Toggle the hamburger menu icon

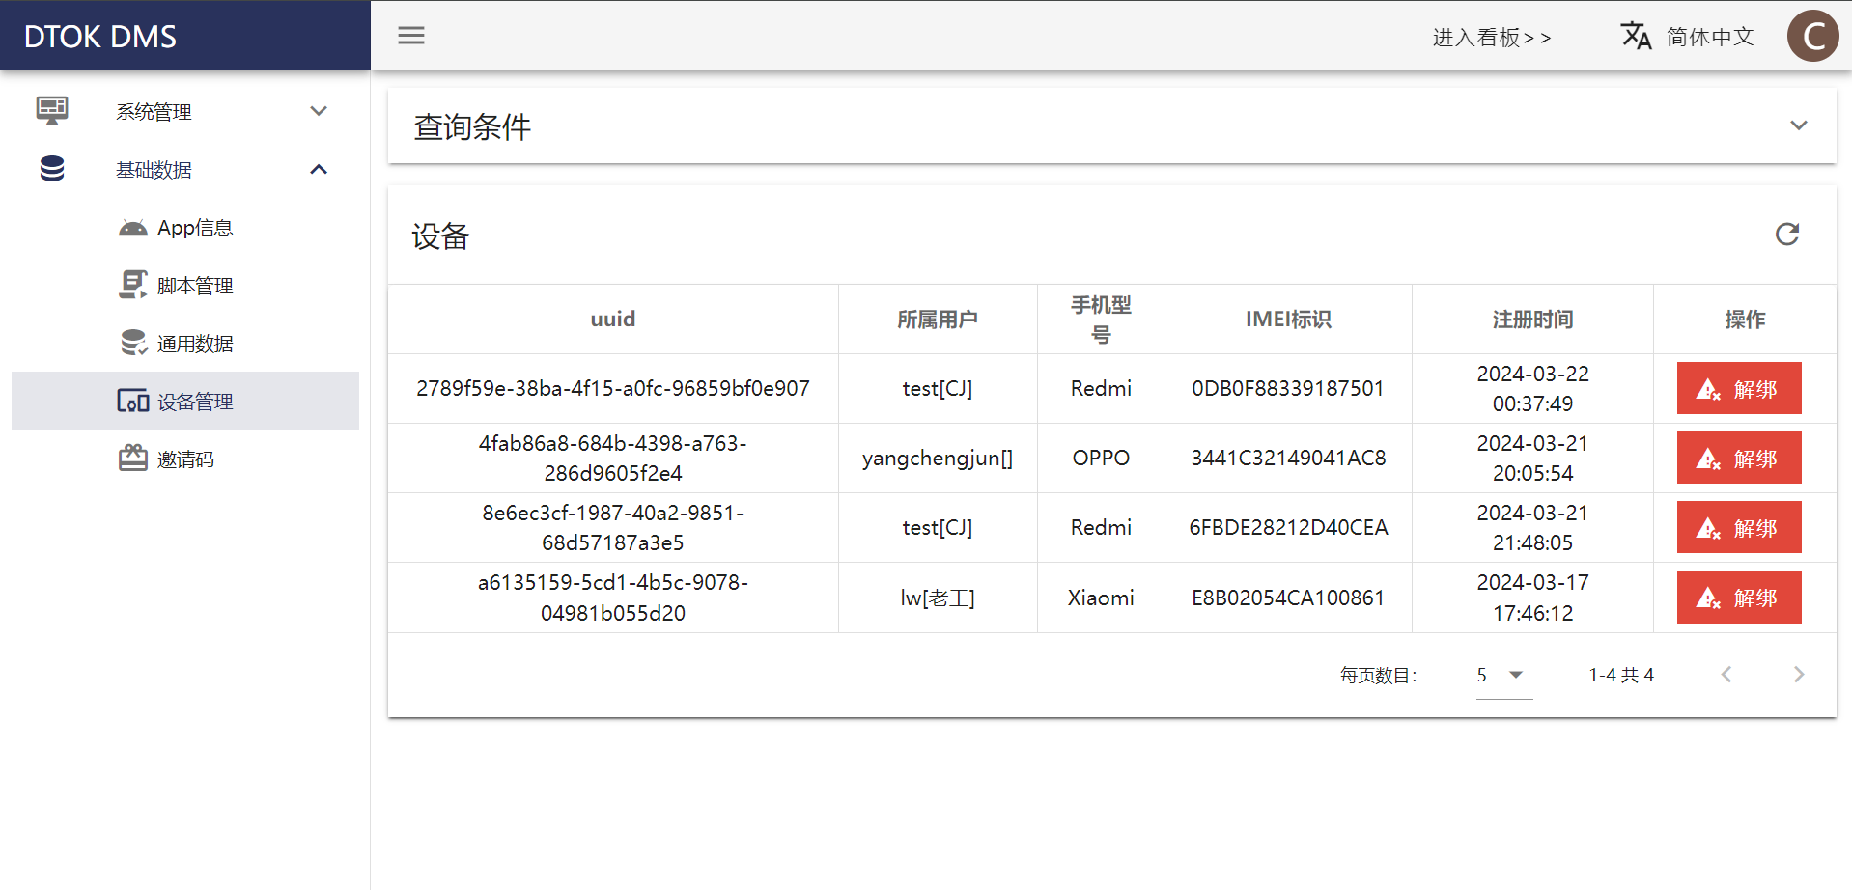click(411, 36)
